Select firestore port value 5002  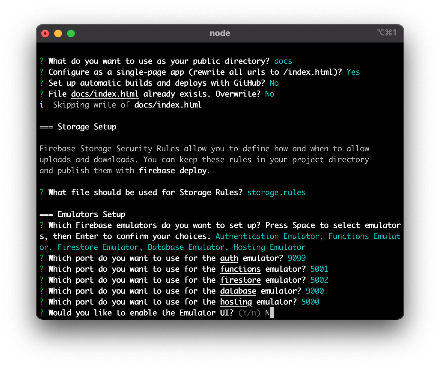tap(319, 280)
